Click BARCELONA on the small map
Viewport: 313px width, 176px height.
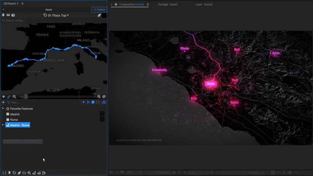[54, 60]
